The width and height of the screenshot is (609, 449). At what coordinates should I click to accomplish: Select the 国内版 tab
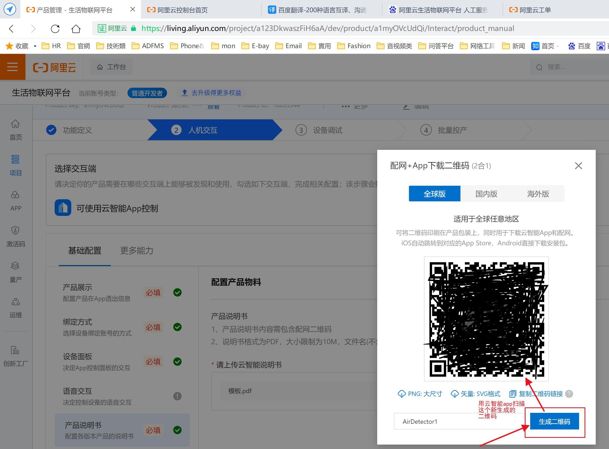pyautogui.click(x=486, y=194)
